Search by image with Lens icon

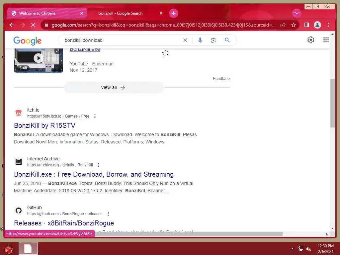(x=213, y=40)
